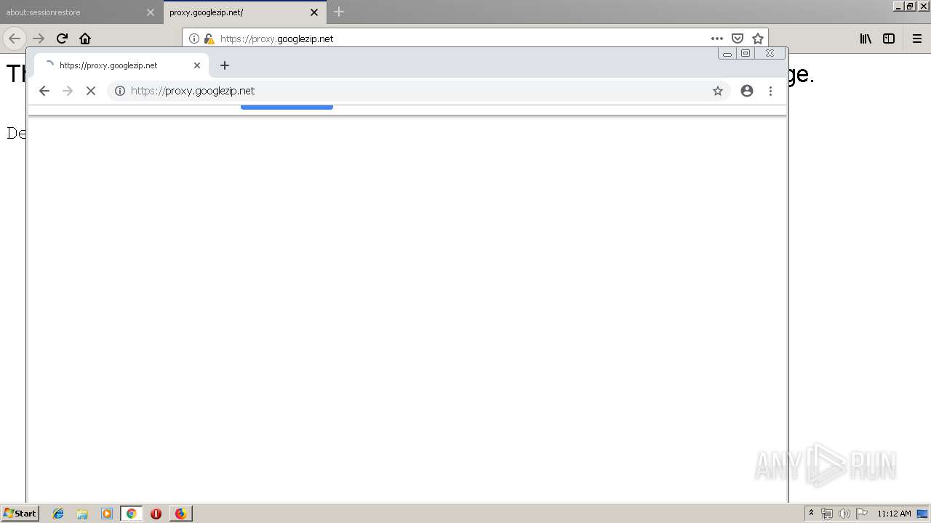The width and height of the screenshot is (931, 523).
Task: Show site information icon in Firefox address bar
Action: click(194, 38)
